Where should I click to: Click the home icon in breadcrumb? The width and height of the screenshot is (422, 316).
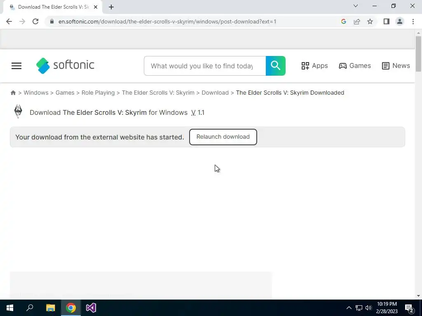click(13, 93)
